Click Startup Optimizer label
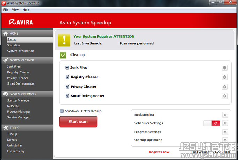 [x=148, y=140]
